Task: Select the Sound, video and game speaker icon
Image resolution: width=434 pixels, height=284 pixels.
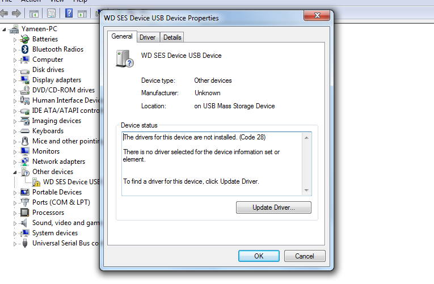Action: pyautogui.click(x=24, y=223)
